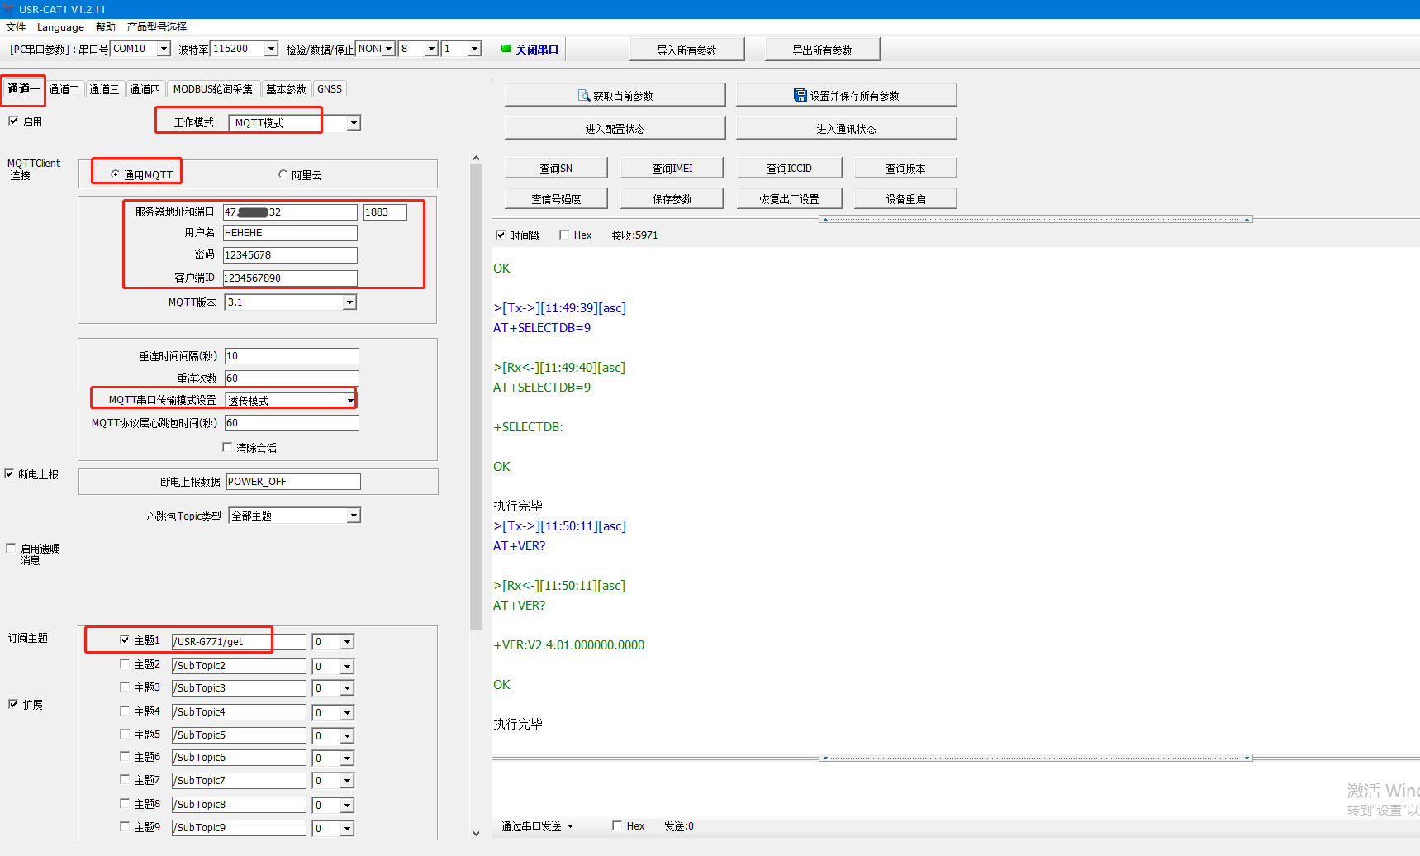Open the Language menu
This screenshot has height=856, width=1420.
point(60,27)
